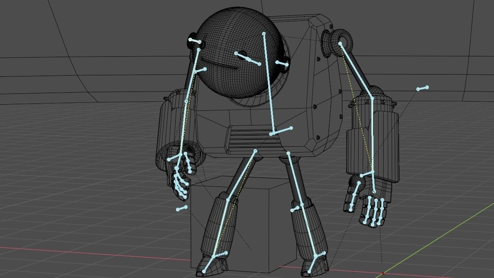Image resolution: width=494 pixels, height=278 pixels.
Task: Select the small floating bone right of the raised arm
Action: pyautogui.click(x=422, y=88)
